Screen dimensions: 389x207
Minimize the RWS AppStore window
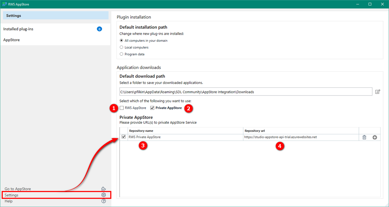click(358, 4)
